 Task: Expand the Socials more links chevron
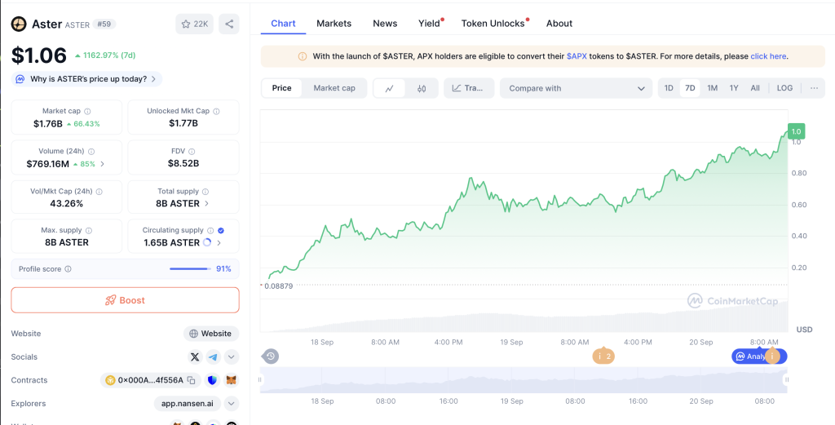coord(232,357)
